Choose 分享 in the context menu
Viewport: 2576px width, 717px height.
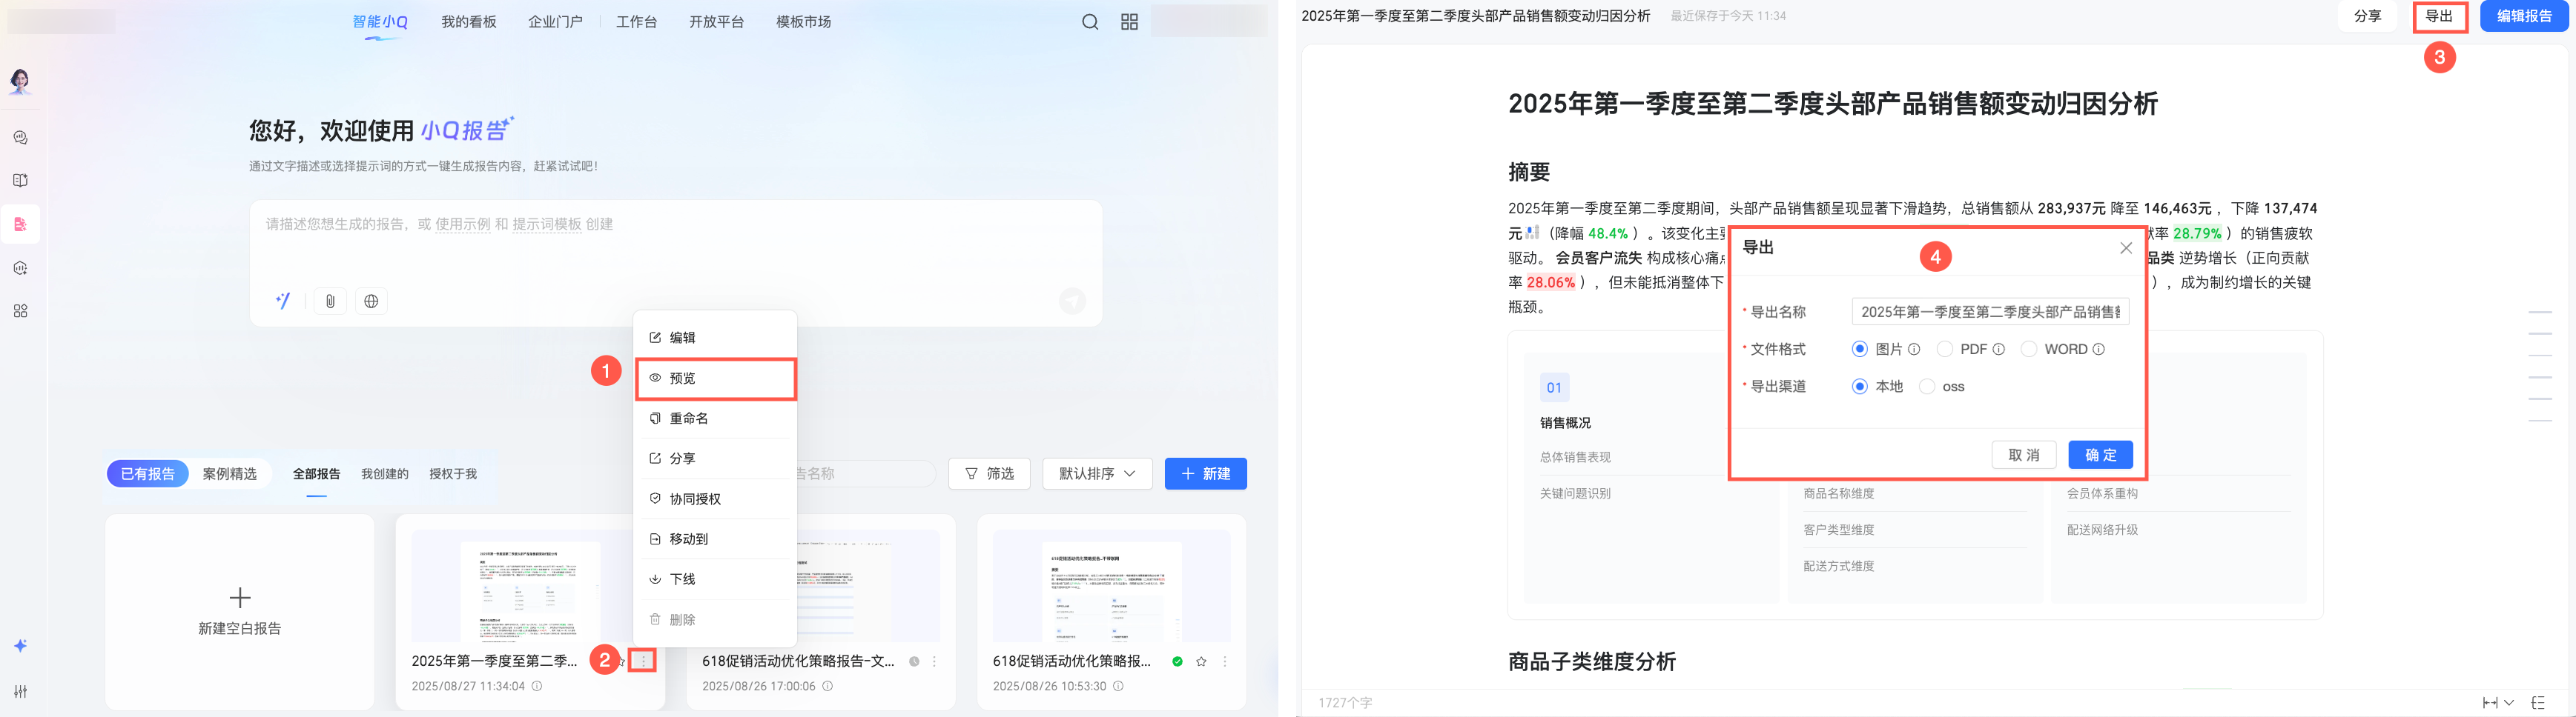pos(716,458)
